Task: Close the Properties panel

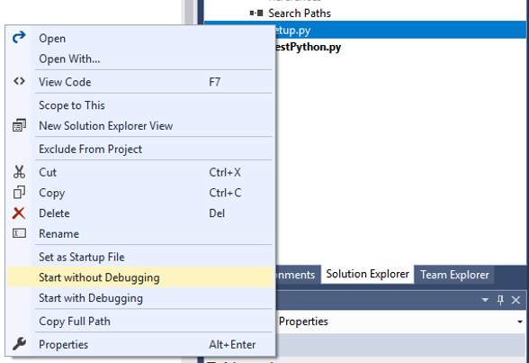Action: 516,300
